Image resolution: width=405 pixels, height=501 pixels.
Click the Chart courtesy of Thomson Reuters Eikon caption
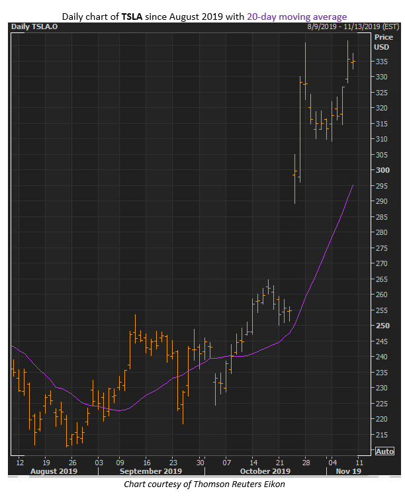pos(204,484)
